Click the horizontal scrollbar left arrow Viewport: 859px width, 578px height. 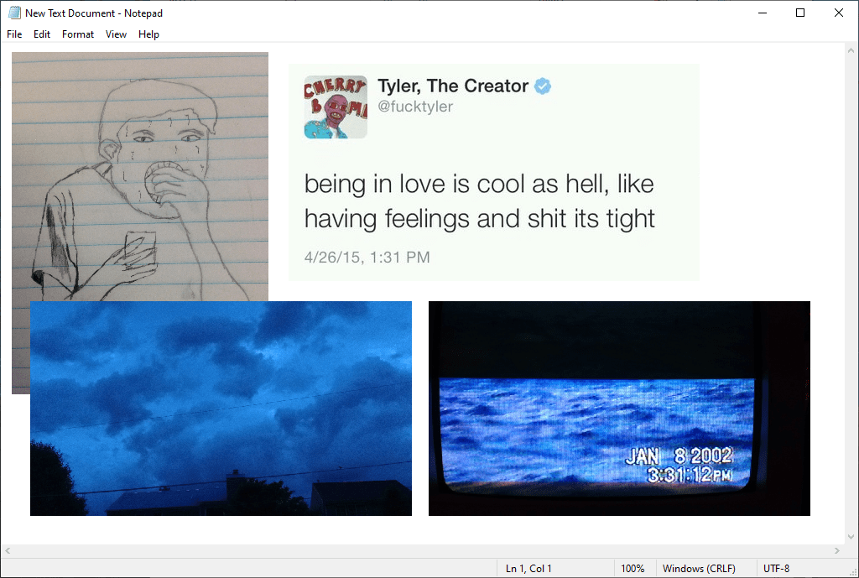(x=7, y=550)
